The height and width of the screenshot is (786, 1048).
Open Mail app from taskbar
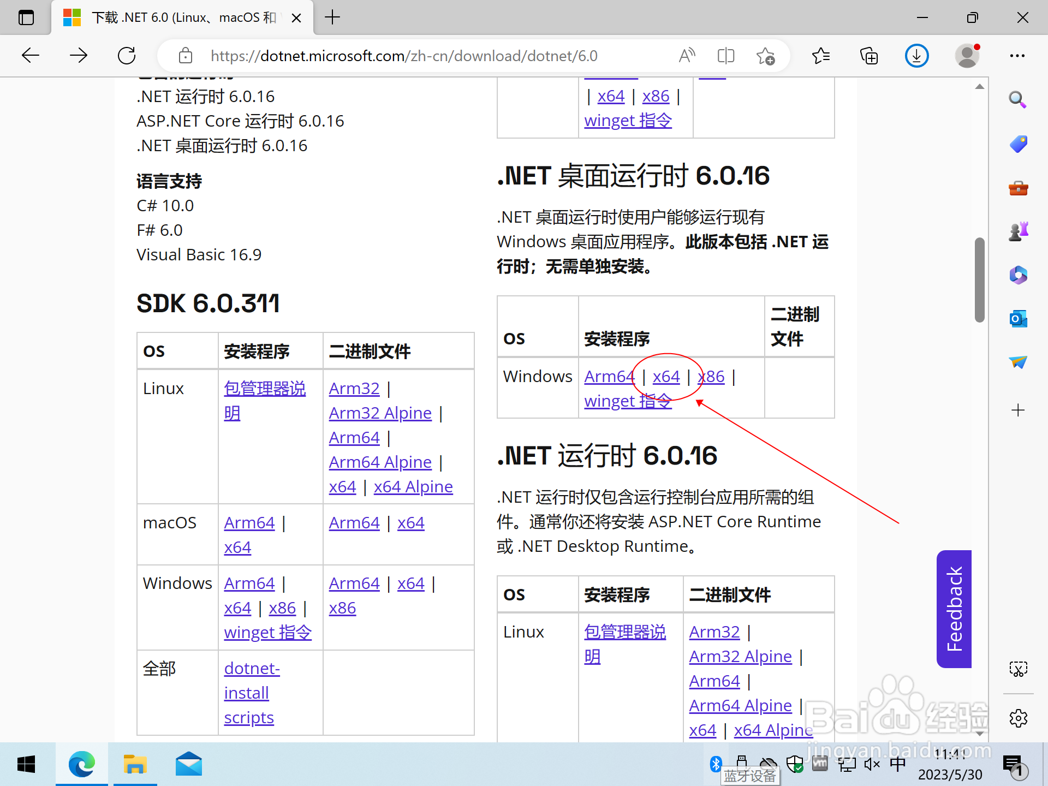(x=189, y=764)
